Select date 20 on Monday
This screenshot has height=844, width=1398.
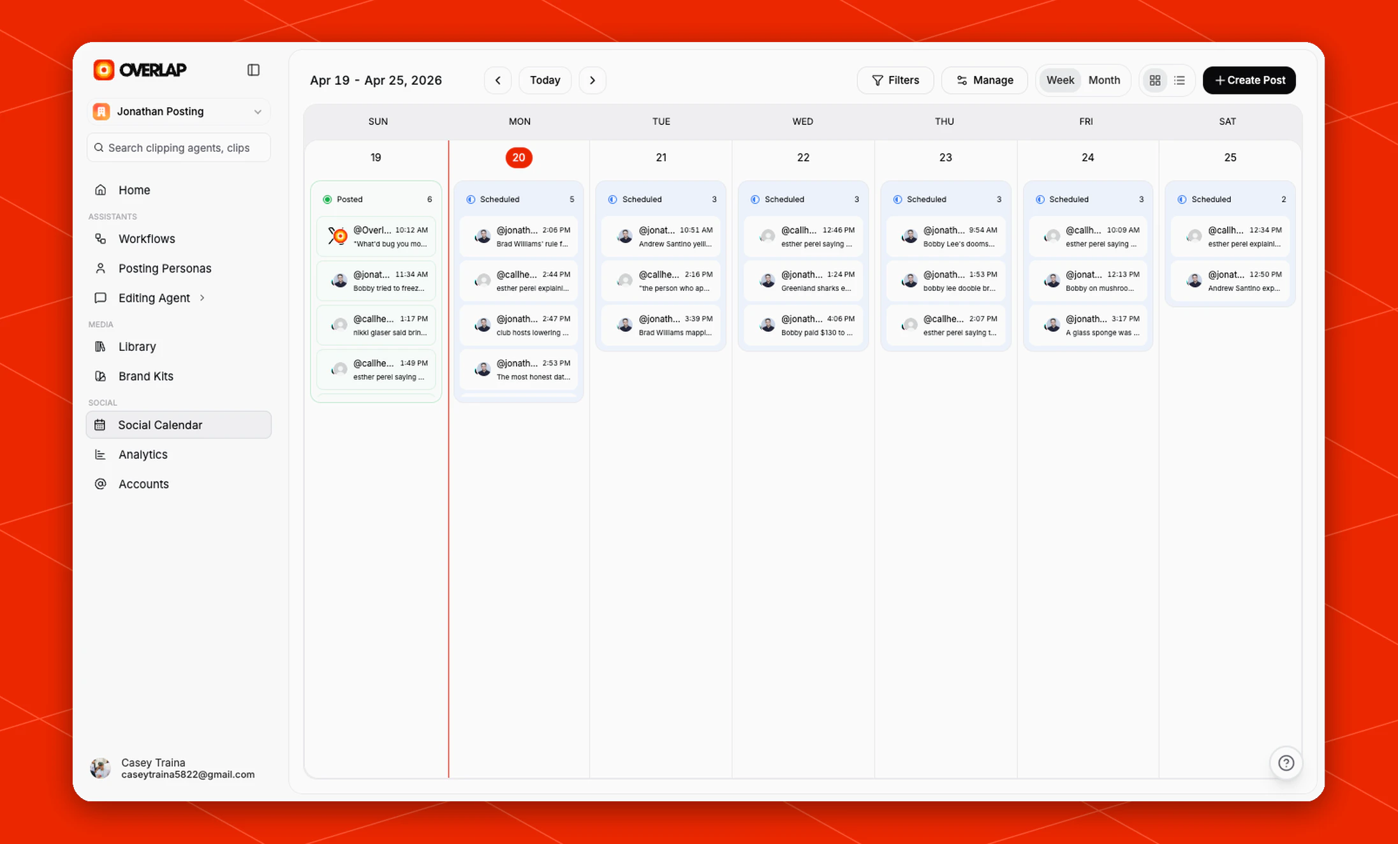coord(519,158)
